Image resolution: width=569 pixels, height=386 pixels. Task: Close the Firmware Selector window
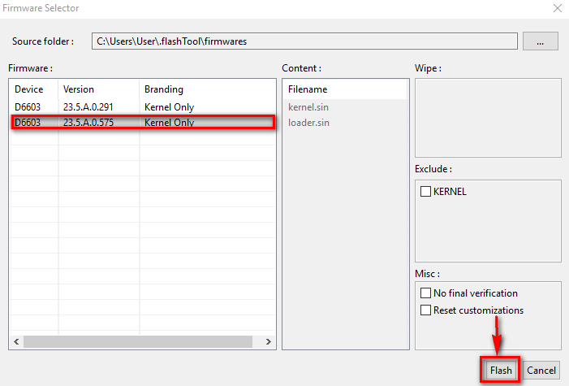coord(557,8)
